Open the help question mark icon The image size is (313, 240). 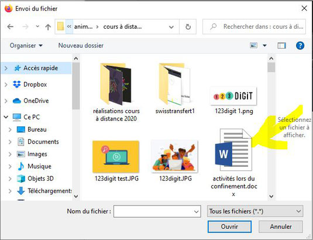[x=300, y=46]
